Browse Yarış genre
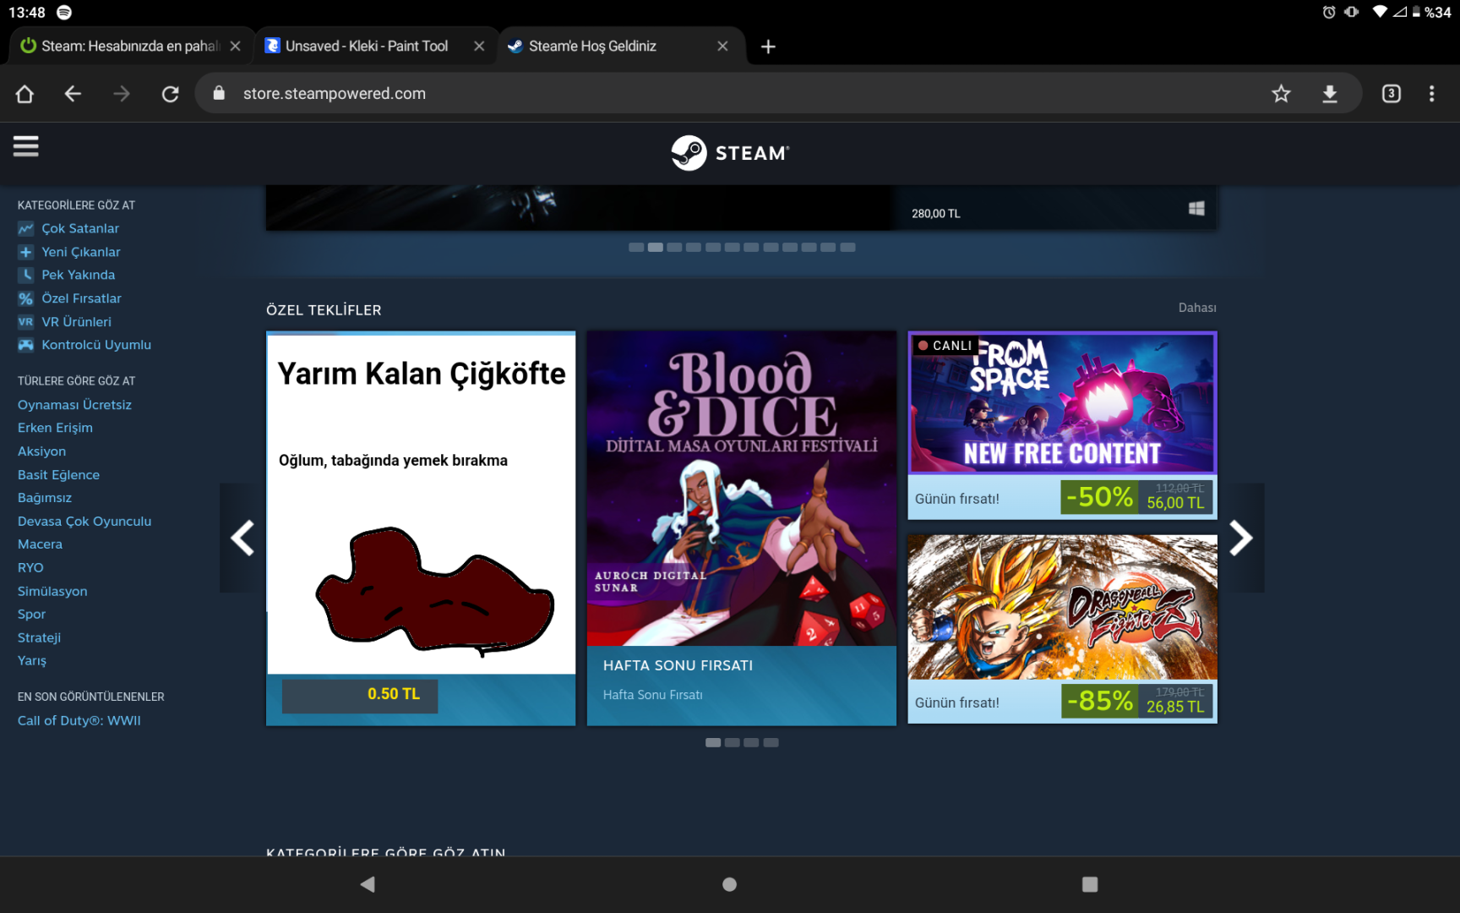This screenshot has height=913, width=1460. coord(32,660)
